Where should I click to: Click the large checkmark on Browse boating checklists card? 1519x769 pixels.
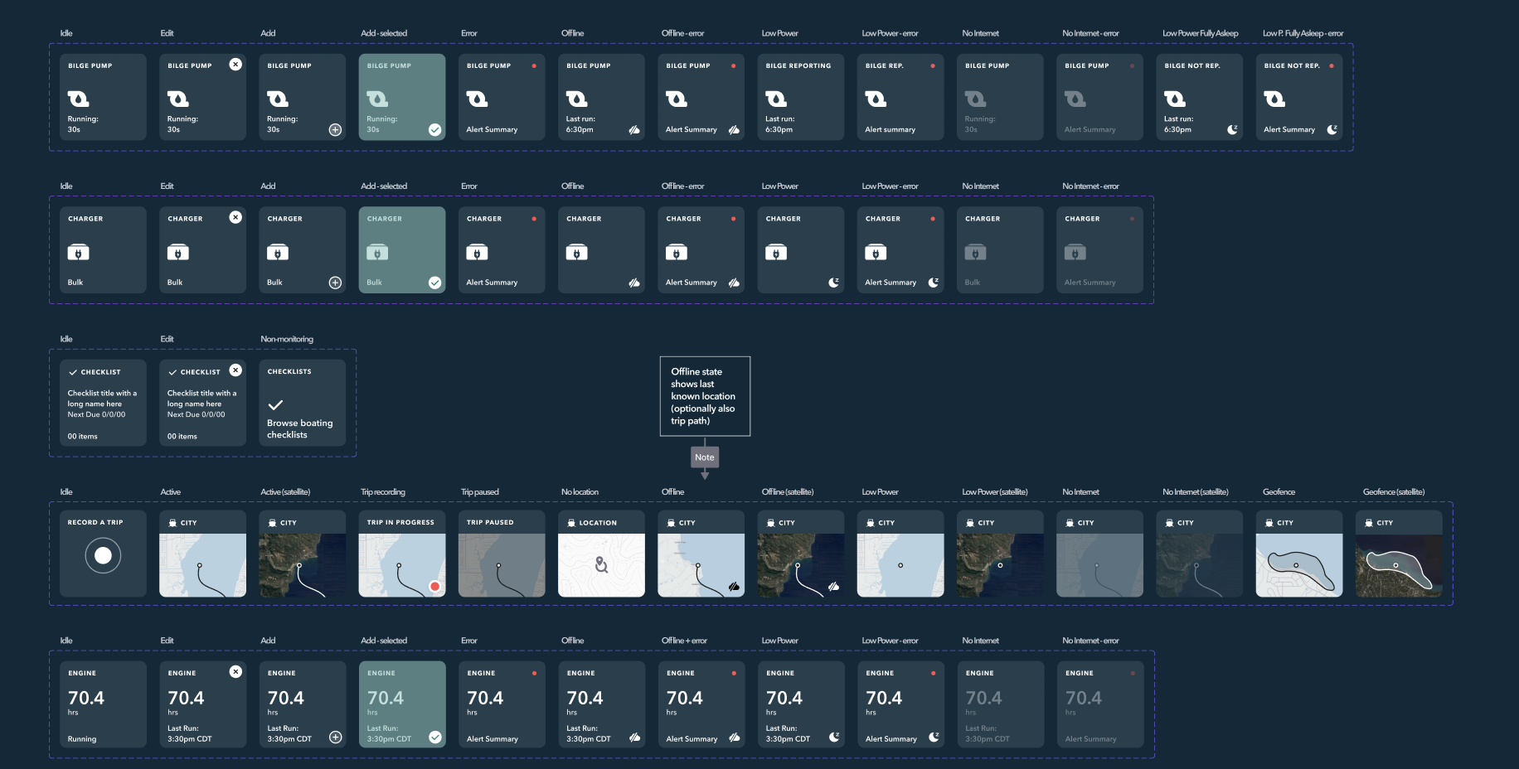[x=275, y=404]
